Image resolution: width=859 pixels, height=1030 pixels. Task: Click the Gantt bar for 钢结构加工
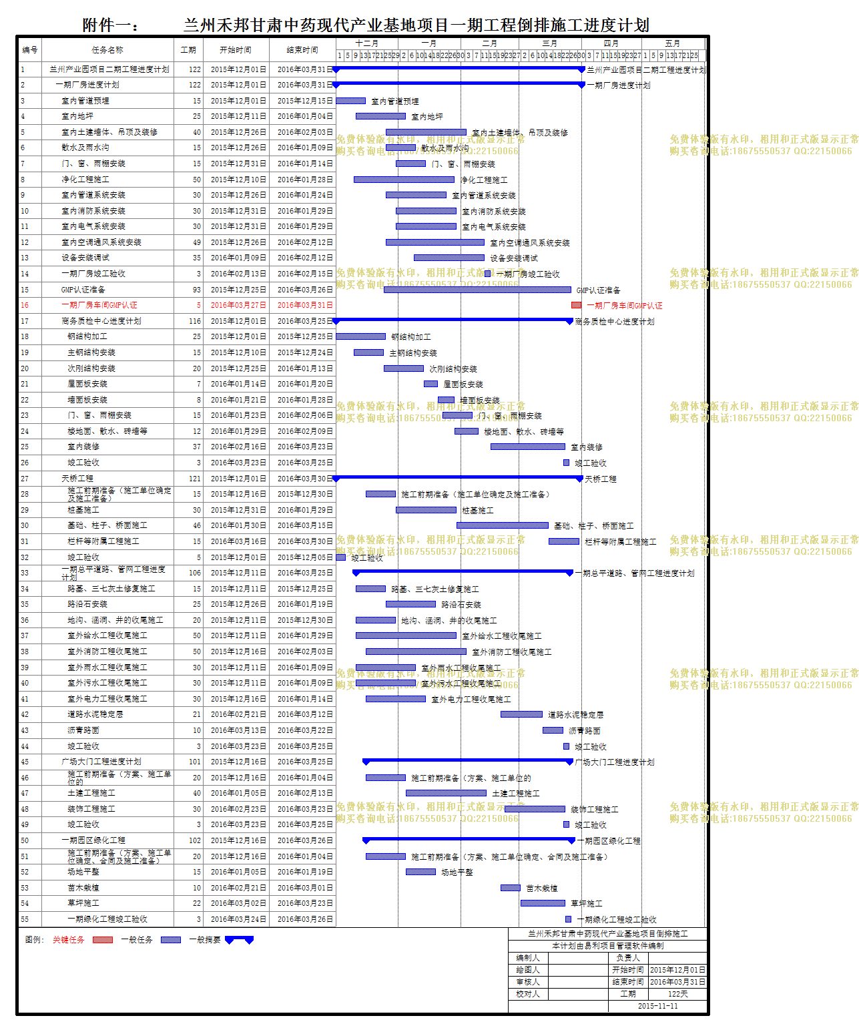point(361,336)
